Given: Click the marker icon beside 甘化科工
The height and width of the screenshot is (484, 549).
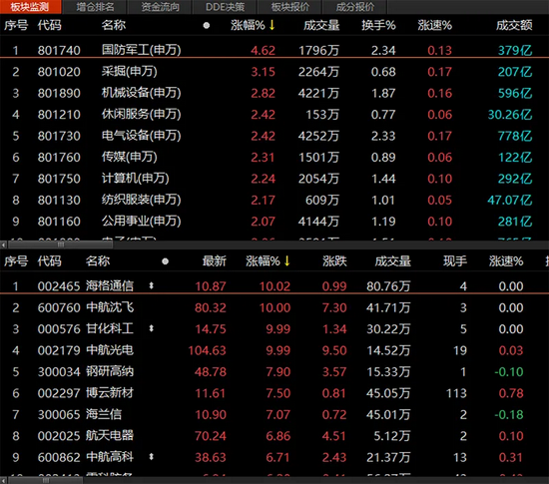Looking at the screenshot, I should [152, 328].
